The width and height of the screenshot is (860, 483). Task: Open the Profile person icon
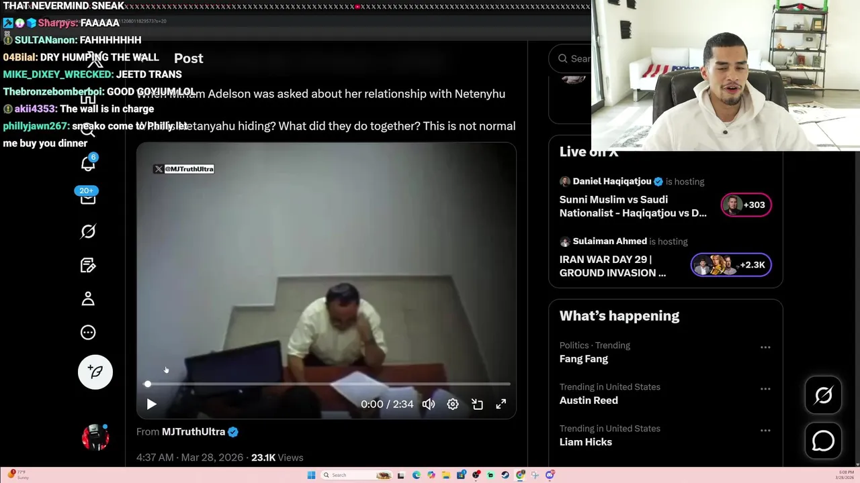click(x=88, y=299)
